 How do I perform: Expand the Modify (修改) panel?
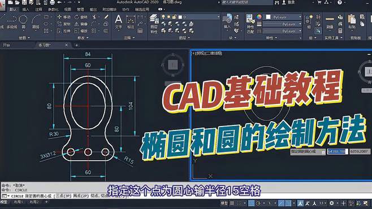pos(83,38)
